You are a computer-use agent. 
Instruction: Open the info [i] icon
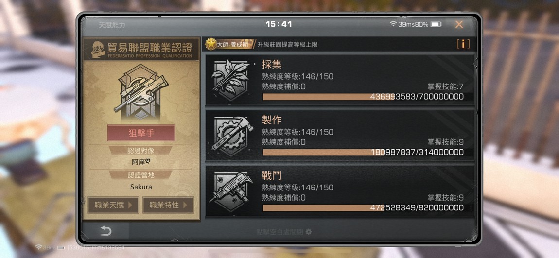[x=463, y=44]
